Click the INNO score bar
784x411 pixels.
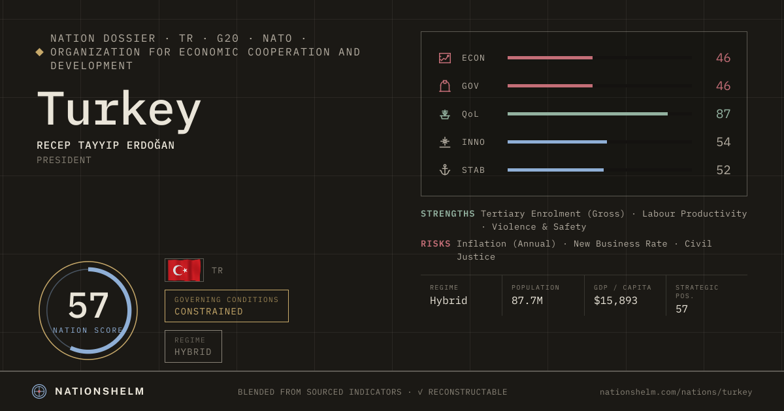599,142
